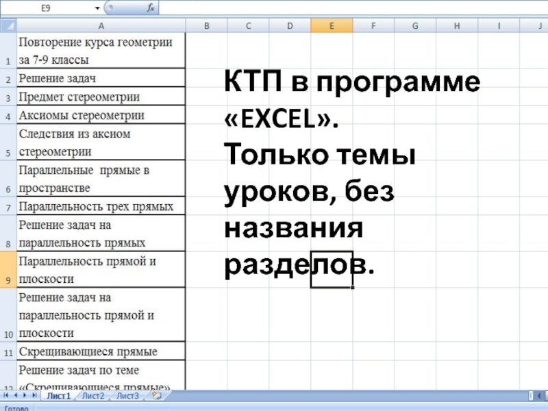The width and height of the screenshot is (548, 411).
Task: Go to first sheet navigation arrow
Action: (x=8, y=396)
